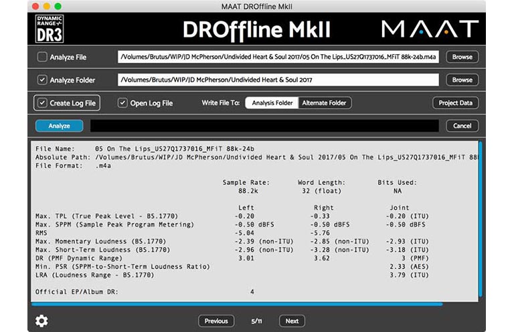Click the green window zoom button
This screenshot has width=514, height=332.
pos(58,6)
